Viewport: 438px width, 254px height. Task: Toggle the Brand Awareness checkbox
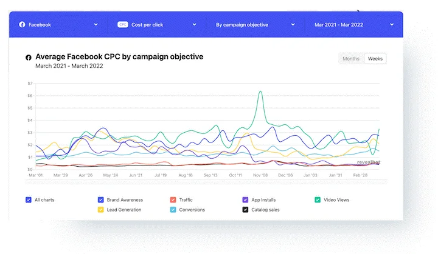[x=101, y=199]
